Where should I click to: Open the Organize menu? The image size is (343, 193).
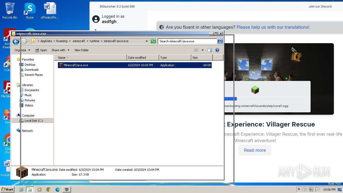(x=23, y=50)
